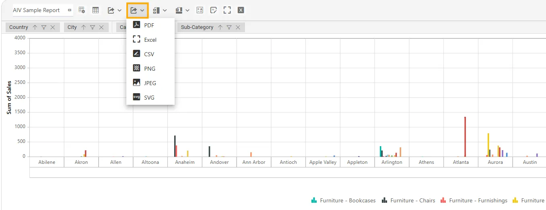Sort Country field ascending arrow
The height and width of the screenshot is (210, 546).
click(35, 27)
